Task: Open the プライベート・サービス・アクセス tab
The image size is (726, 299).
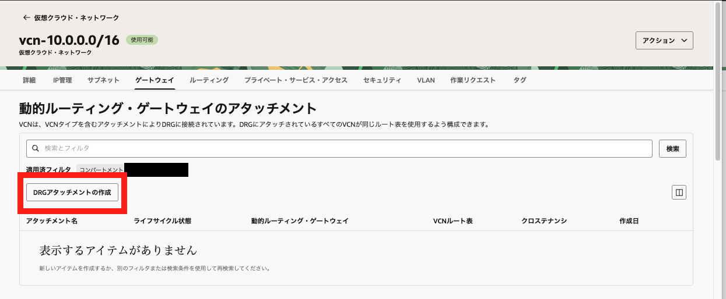Action: coord(296,80)
